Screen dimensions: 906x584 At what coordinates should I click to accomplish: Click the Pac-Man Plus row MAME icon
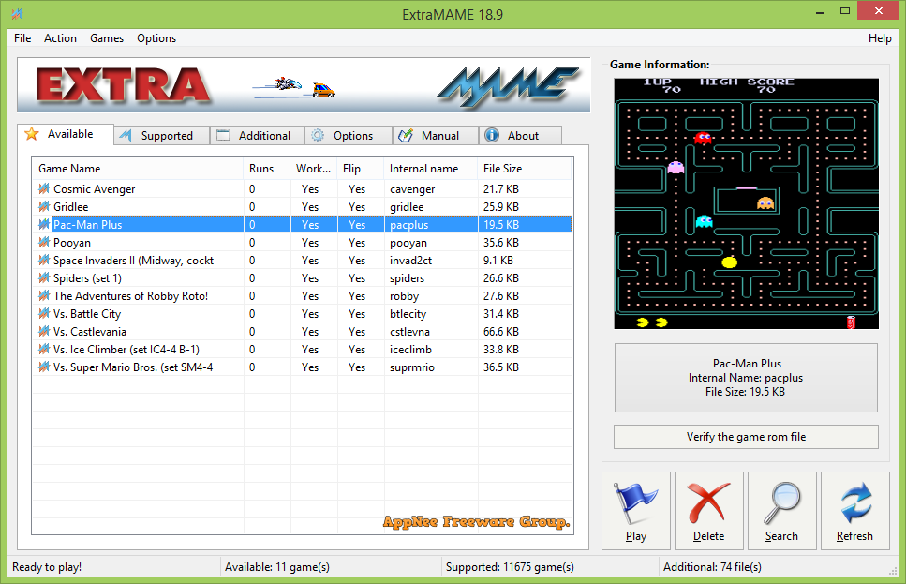(x=44, y=224)
